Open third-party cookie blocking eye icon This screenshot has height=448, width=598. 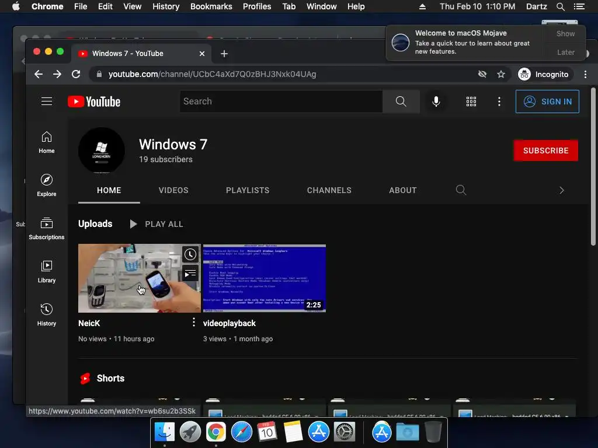click(x=482, y=74)
